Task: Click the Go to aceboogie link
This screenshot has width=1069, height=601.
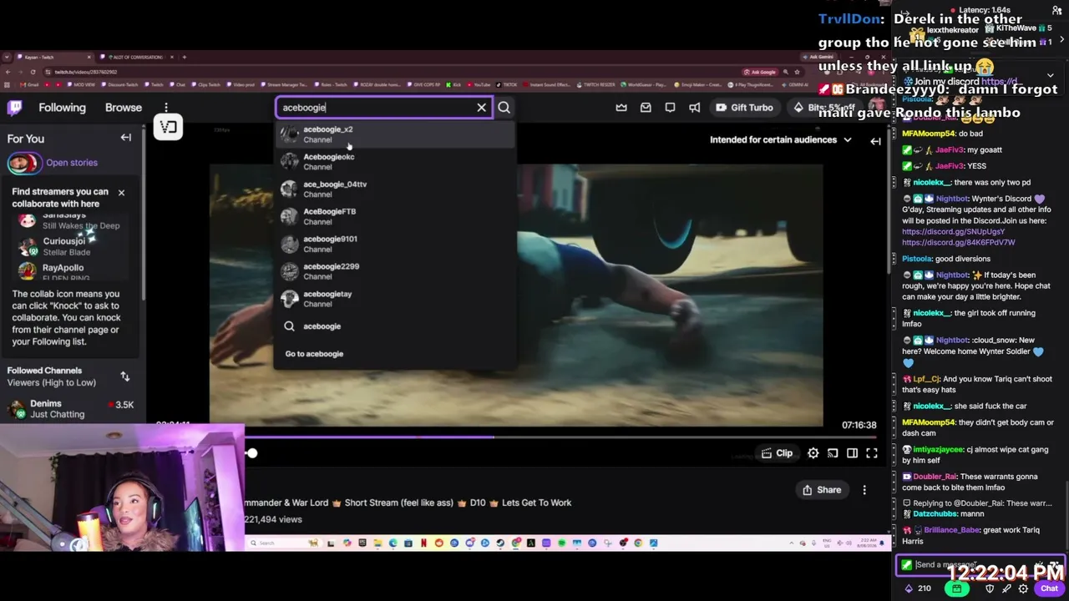Action: [x=314, y=354]
